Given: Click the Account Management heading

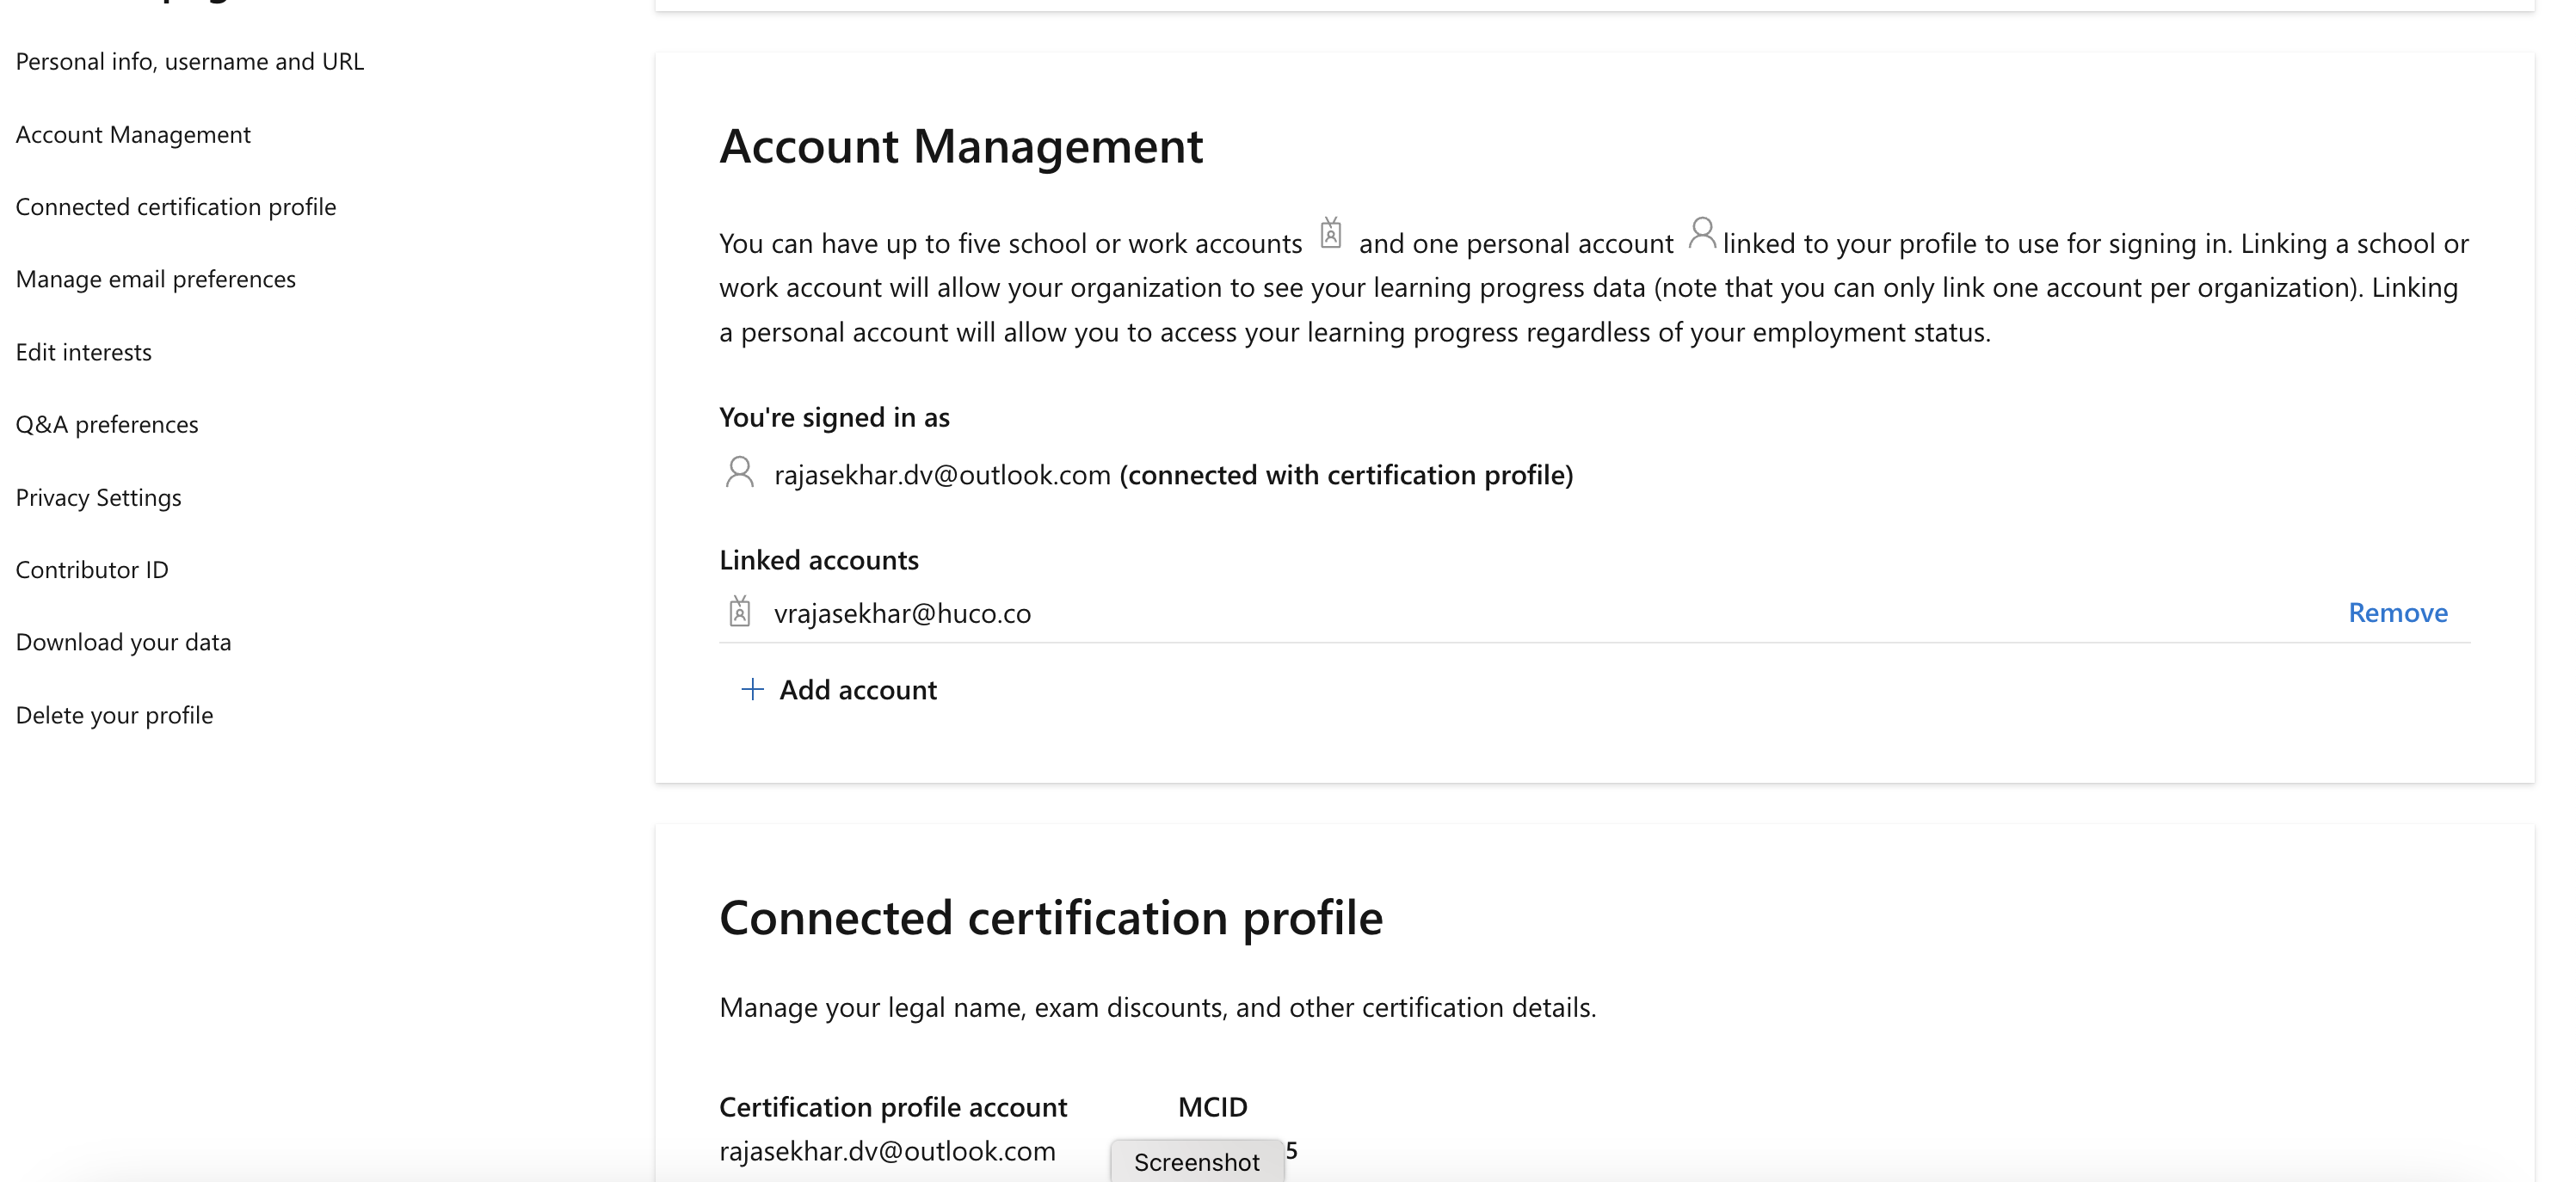Looking at the screenshot, I should (x=961, y=146).
